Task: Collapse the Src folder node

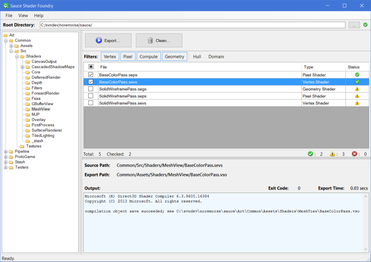Action: coord(11,51)
